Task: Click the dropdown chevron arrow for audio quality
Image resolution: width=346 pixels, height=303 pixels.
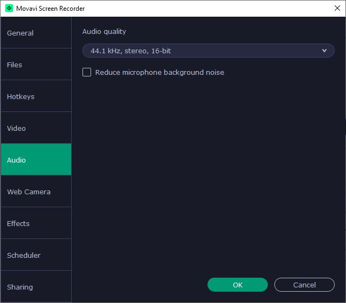Action: click(324, 51)
